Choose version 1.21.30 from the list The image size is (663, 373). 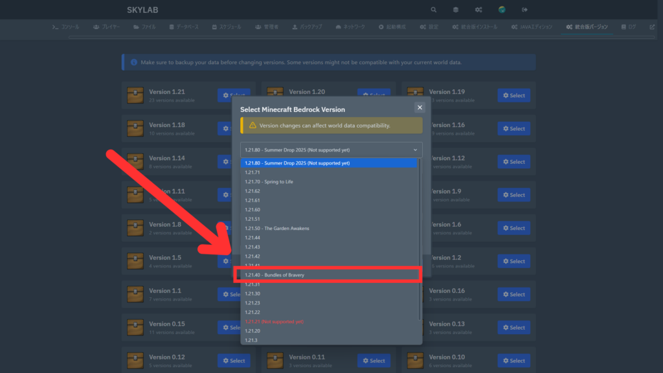(x=329, y=293)
